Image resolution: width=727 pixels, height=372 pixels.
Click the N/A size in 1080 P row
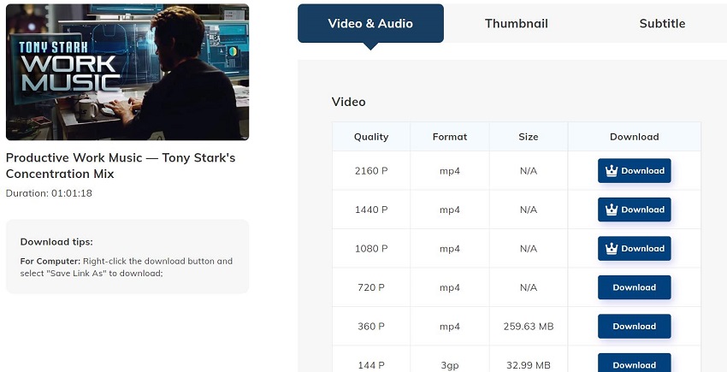click(x=529, y=249)
